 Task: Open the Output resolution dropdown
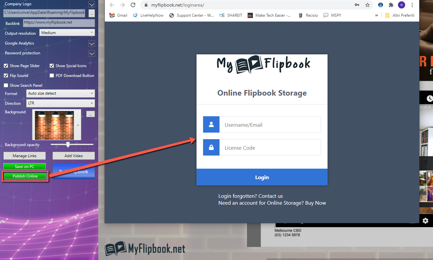(67, 32)
